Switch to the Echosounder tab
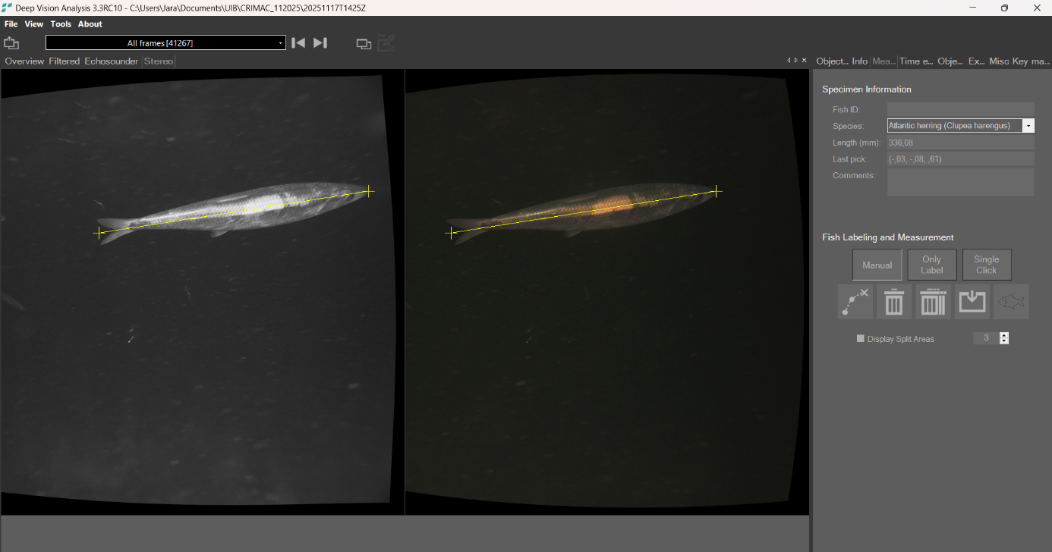 point(112,61)
